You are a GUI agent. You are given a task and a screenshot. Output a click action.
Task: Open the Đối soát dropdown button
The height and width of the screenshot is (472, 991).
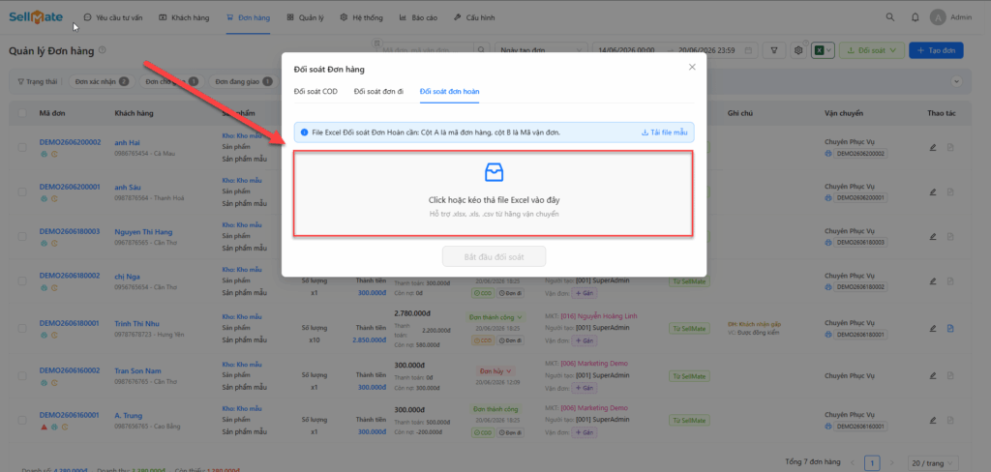872,50
